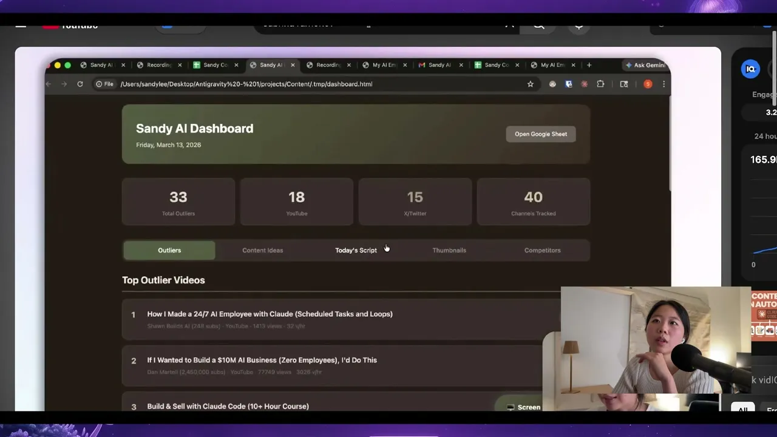The image size is (777, 437).
Task: Click the 15 X/Twitter stat card
Action: [x=415, y=202]
